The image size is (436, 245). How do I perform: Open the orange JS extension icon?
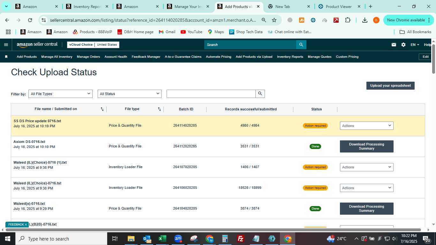click(x=302, y=20)
